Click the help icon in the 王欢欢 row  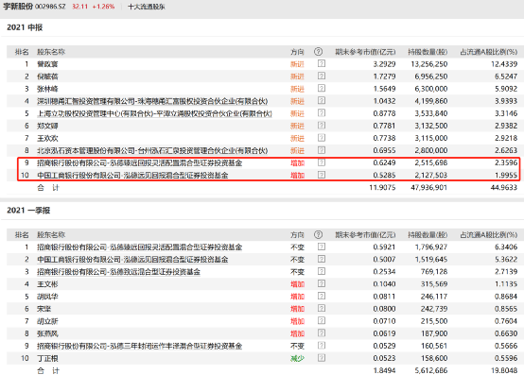click(322, 138)
